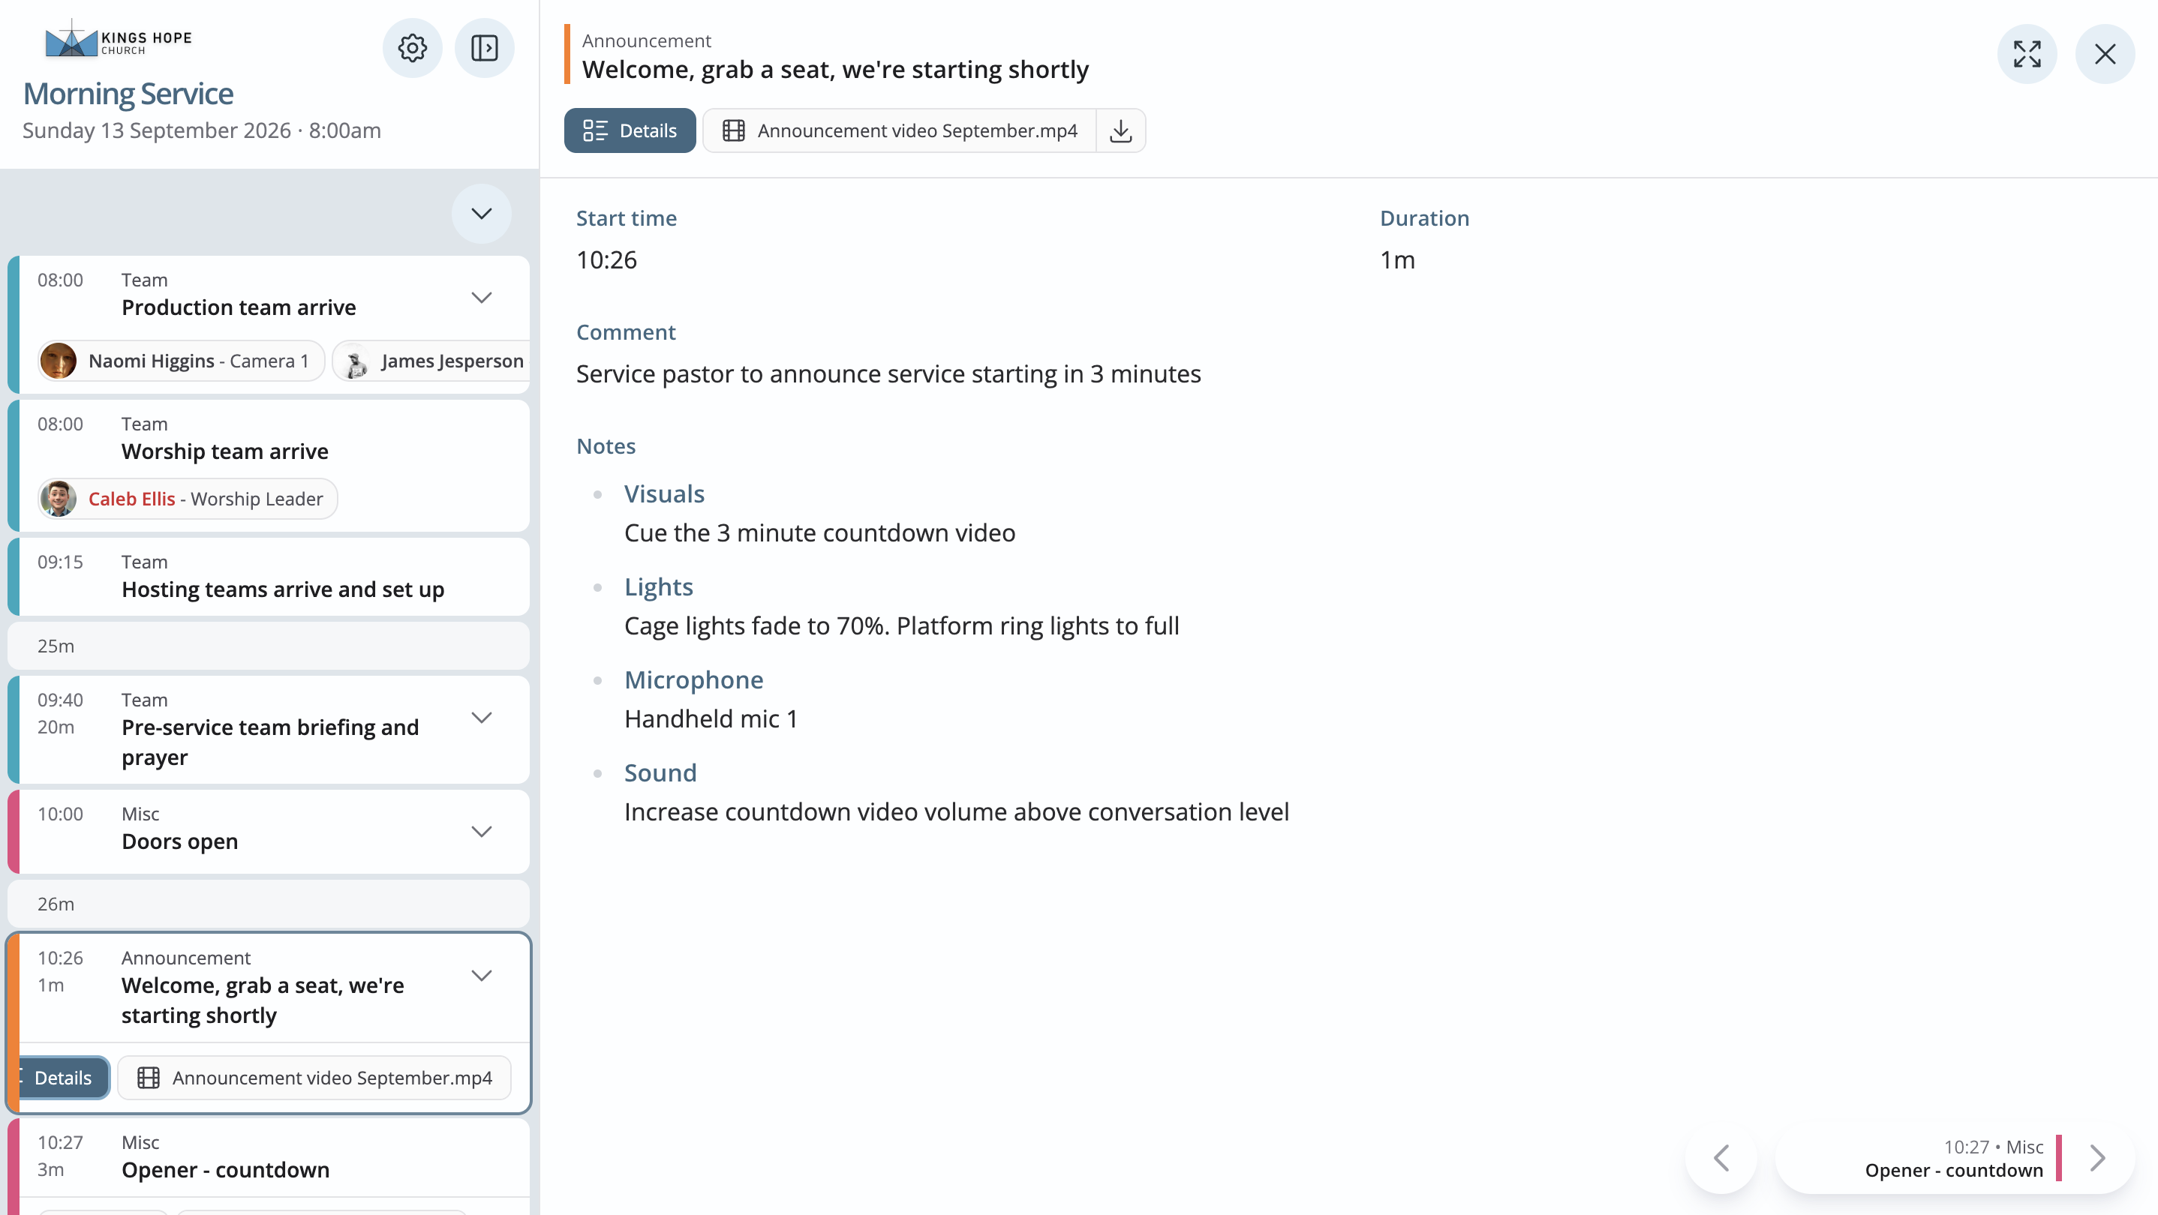
Task: Expand the Doors open item
Action: 482,832
